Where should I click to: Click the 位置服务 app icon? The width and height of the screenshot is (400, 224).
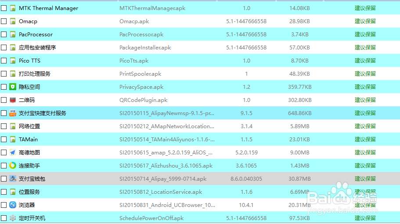13,192
